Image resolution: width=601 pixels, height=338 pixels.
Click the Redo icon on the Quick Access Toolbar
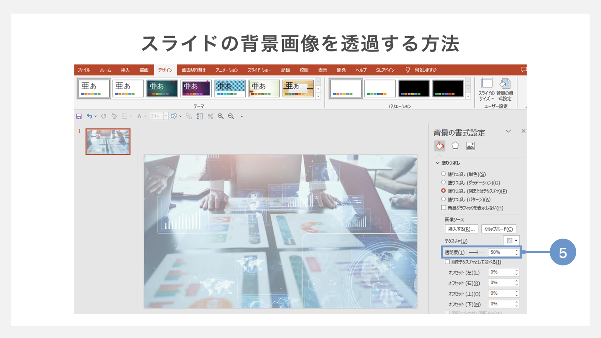point(104,116)
